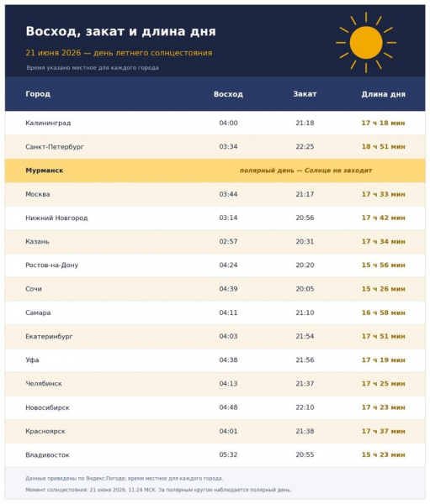Click Москва day length 17 ч 33 мин
The image size is (430, 504).
383,194
